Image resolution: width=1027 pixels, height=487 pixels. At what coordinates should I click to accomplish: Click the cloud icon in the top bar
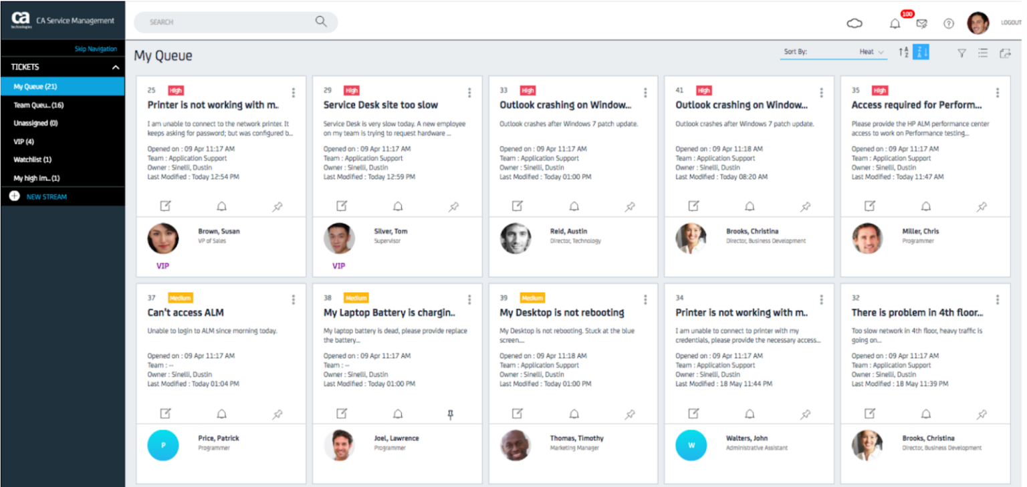pos(854,23)
